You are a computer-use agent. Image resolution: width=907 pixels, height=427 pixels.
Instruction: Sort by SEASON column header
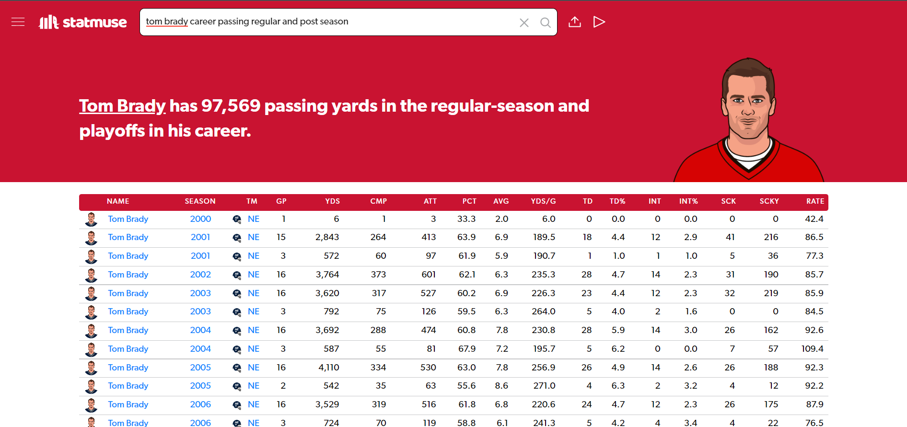(x=200, y=201)
